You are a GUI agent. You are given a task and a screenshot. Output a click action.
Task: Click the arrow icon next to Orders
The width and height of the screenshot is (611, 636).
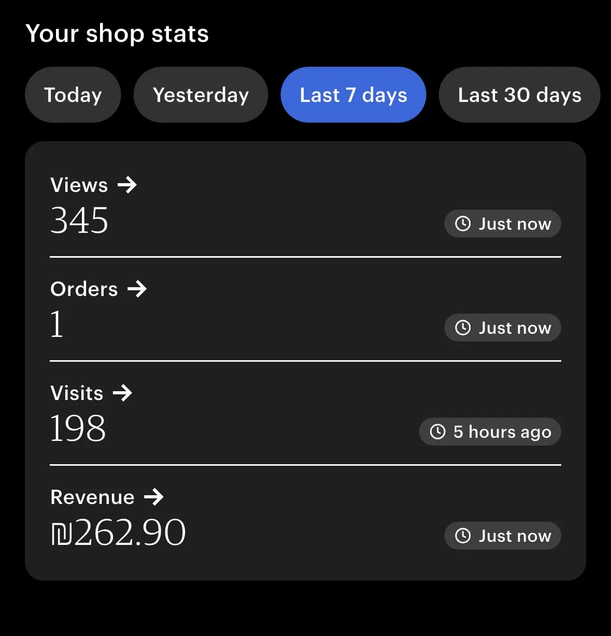[x=137, y=289]
